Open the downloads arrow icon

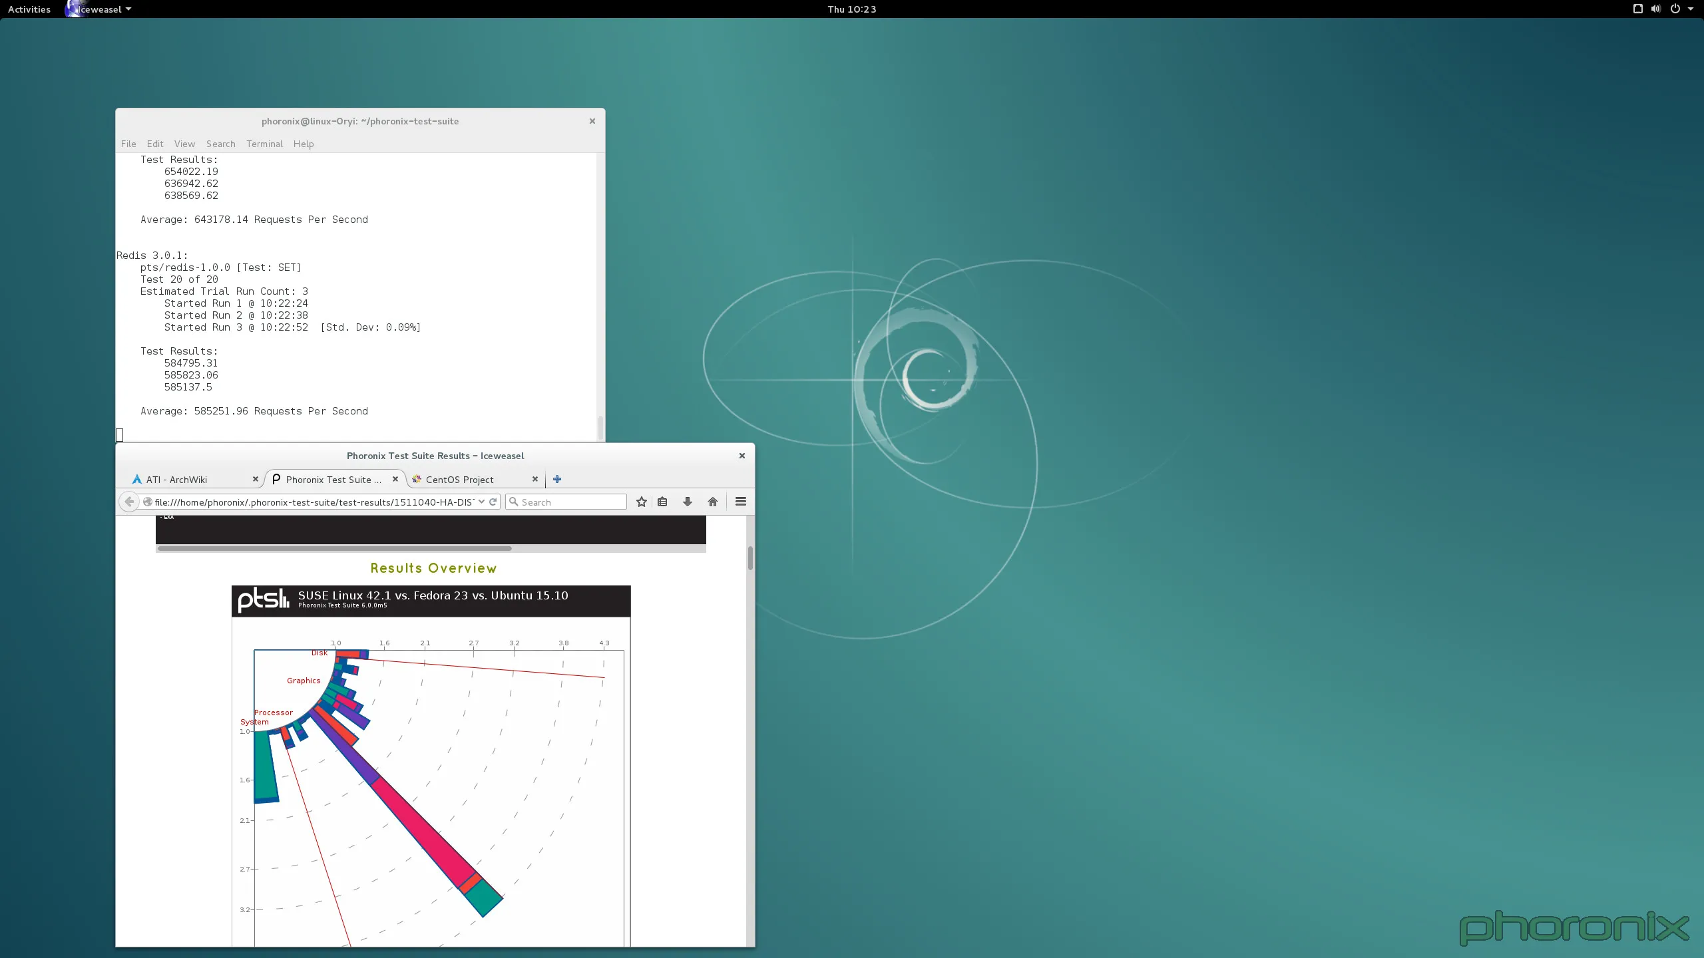pyautogui.click(x=688, y=502)
